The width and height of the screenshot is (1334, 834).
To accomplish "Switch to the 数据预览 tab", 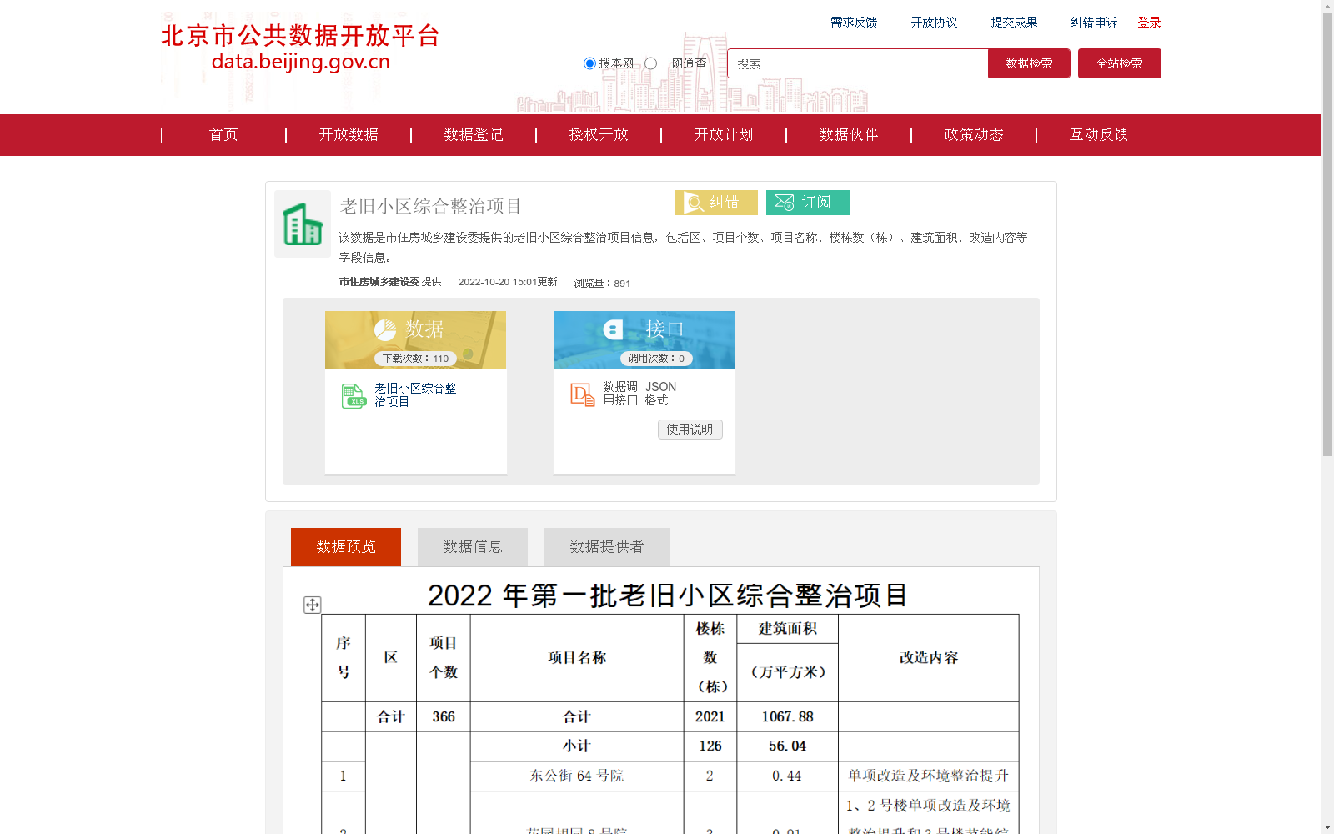I will point(346,547).
